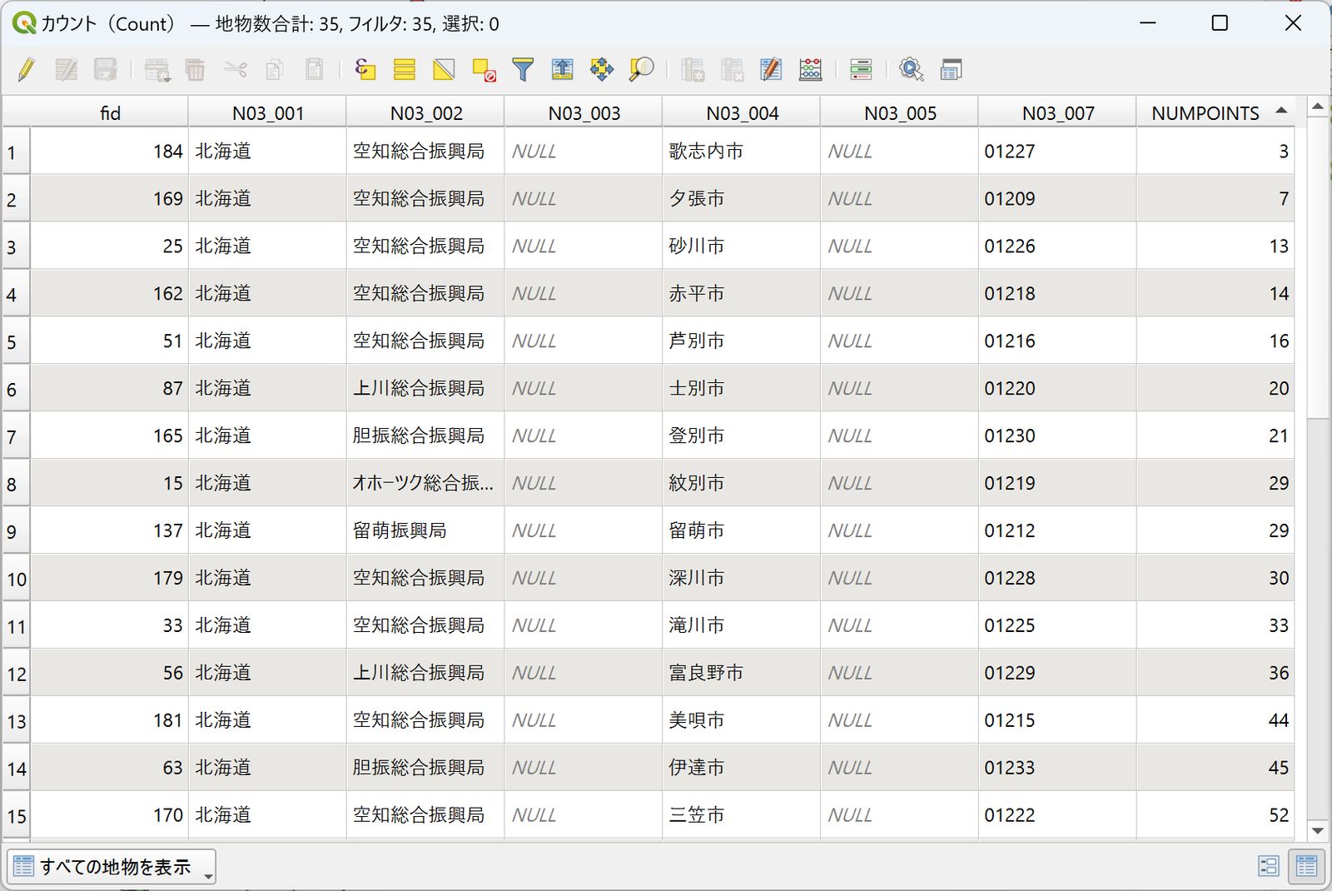Pan map to selected rows
Image resolution: width=1332 pixels, height=891 pixels.
point(602,69)
